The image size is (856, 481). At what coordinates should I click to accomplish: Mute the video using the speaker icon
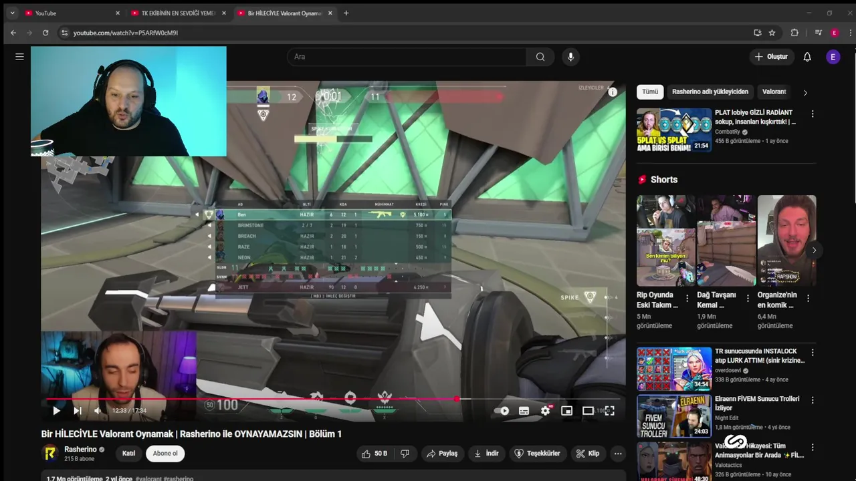(x=98, y=411)
